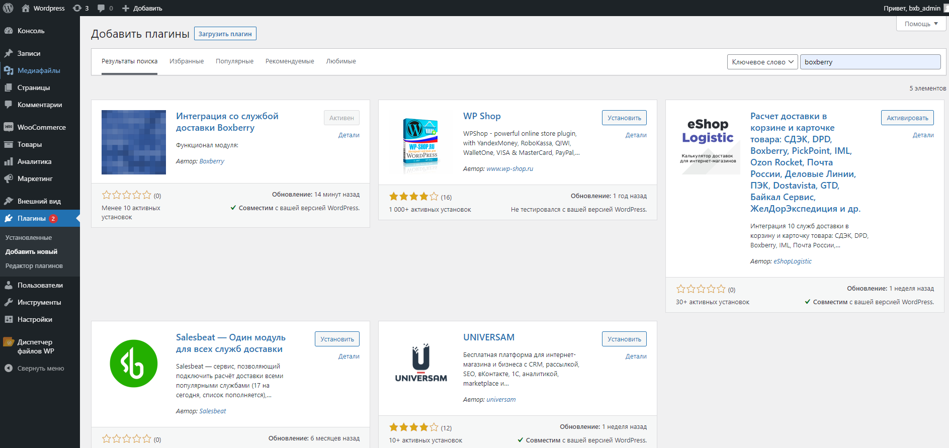The width and height of the screenshot is (949, 448).
Task: Open the comments bubble icon showing 0
Action: click(x=101, y=8)
